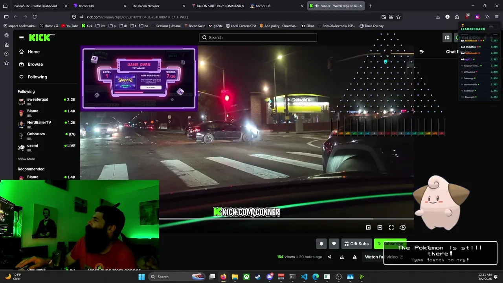
Task: Mute the conner Kick tab audio
Action: pyautogui.click(x=317, y=6)
